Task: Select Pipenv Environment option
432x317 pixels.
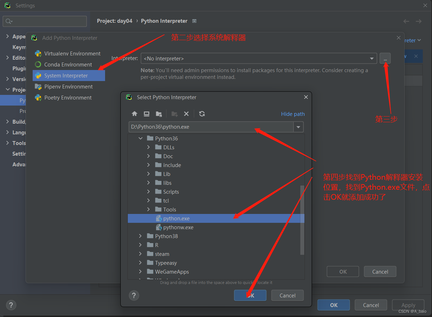Action: coord(69,87)
